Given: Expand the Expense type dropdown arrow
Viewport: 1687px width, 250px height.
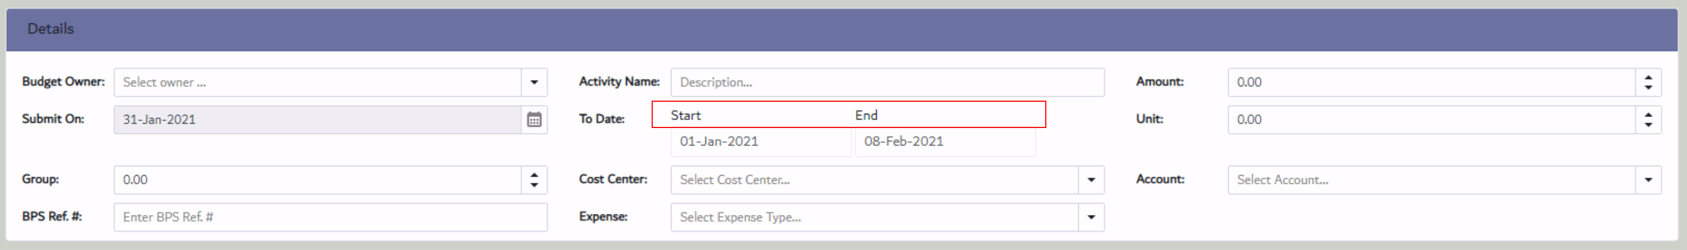Looking at the screenshot, I should (1091, 217).
